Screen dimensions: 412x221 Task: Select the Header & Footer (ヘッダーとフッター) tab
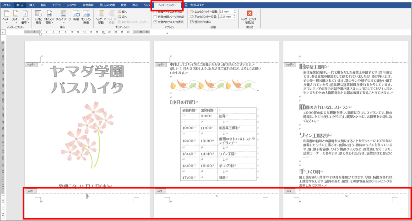(x=167, y=5)
